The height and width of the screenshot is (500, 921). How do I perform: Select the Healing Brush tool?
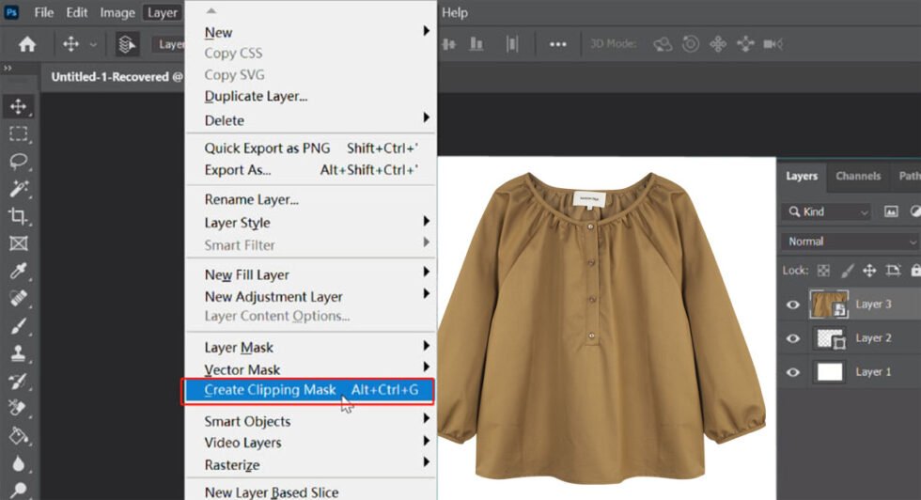tap(18, 298)
